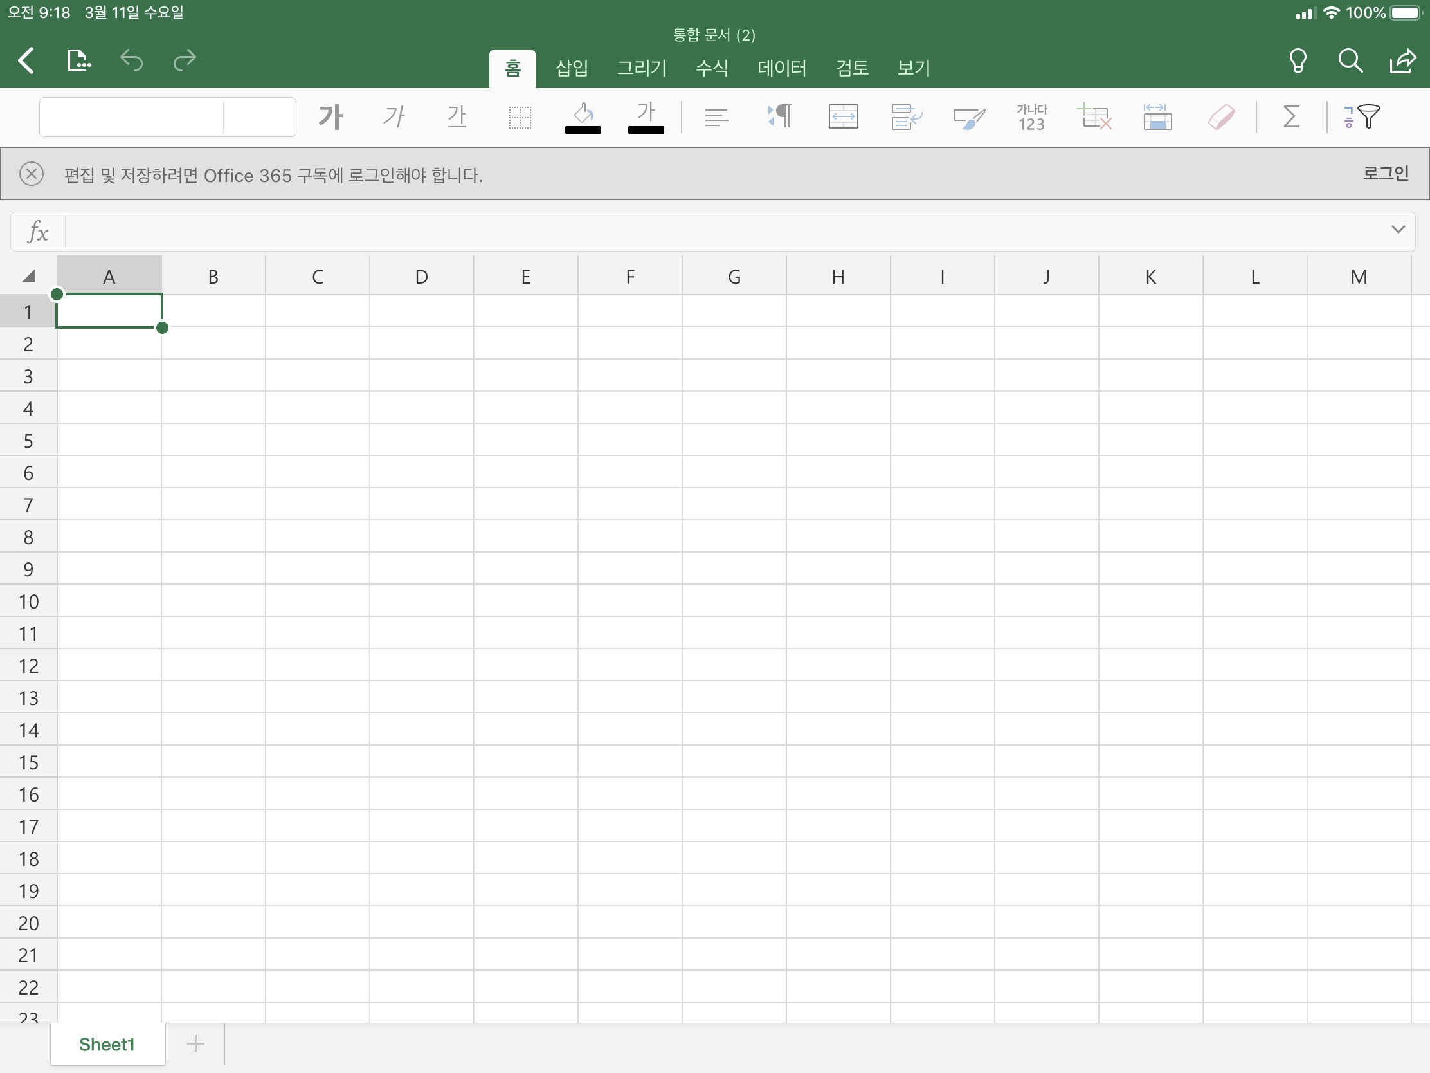Click the insert and delete cells icon
Image resolution: width=1430 pixels, height=1073 pixels.
tap(1094, 117)
